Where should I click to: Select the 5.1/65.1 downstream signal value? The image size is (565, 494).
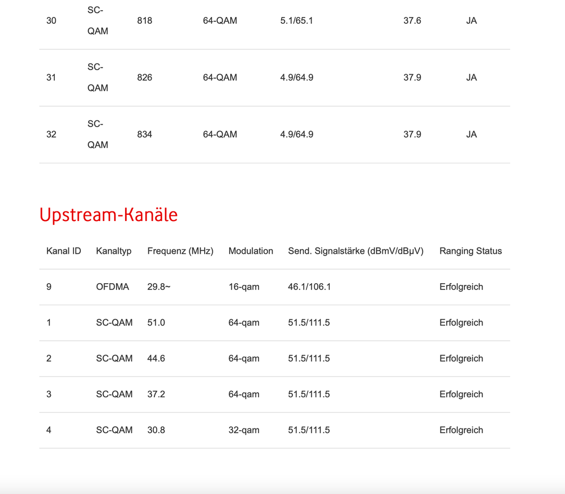pos(296,21)
